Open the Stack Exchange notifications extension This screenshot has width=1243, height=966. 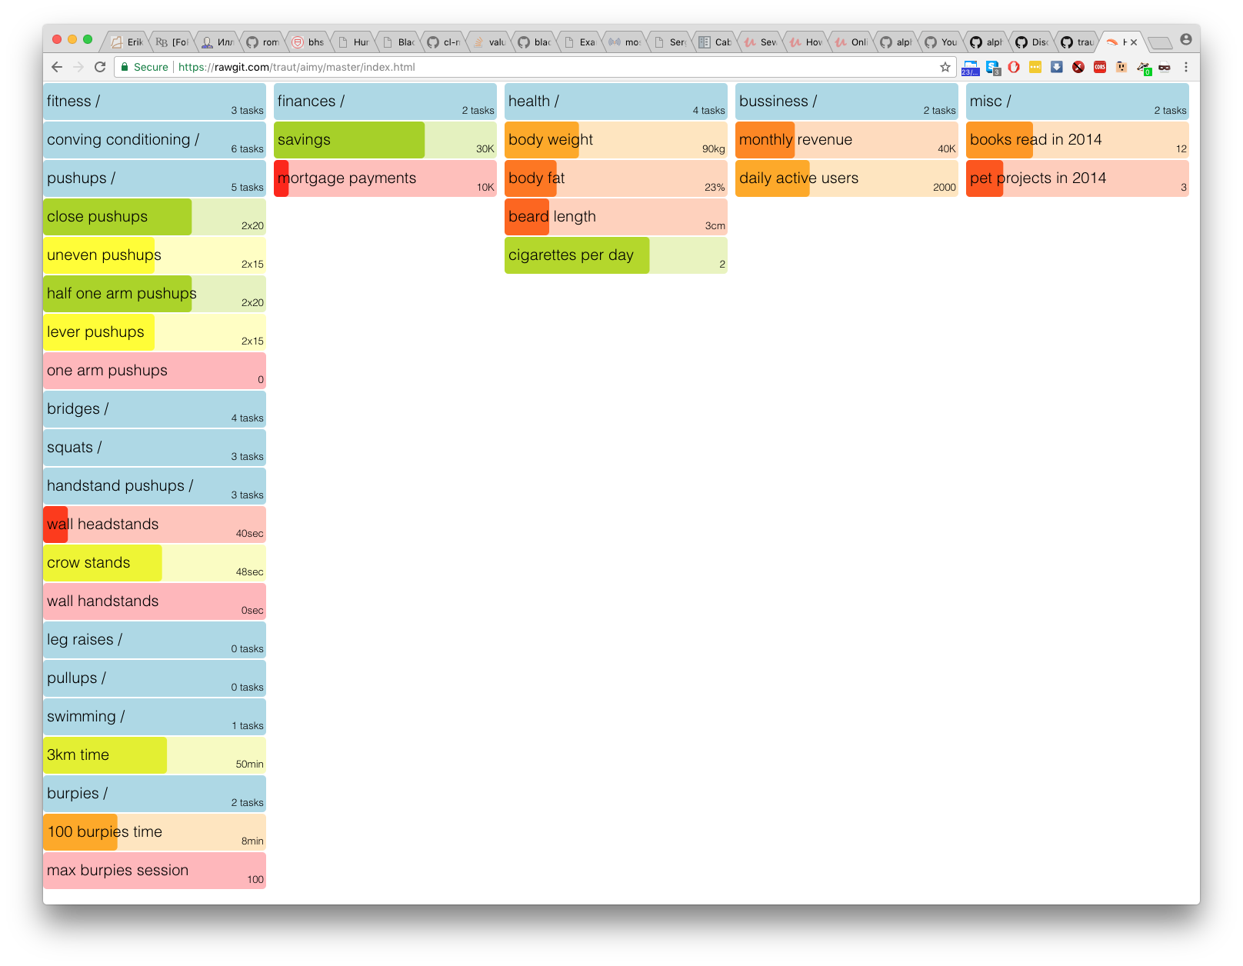click(992, 67)
